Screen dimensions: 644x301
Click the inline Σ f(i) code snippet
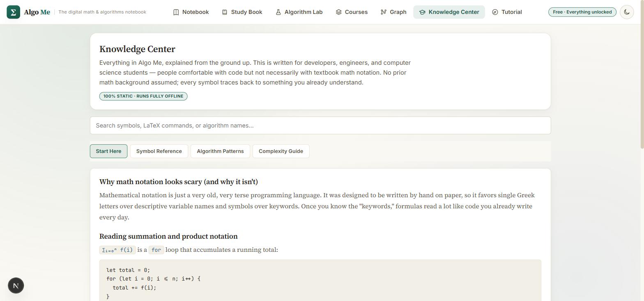click(x=117, y=250)
